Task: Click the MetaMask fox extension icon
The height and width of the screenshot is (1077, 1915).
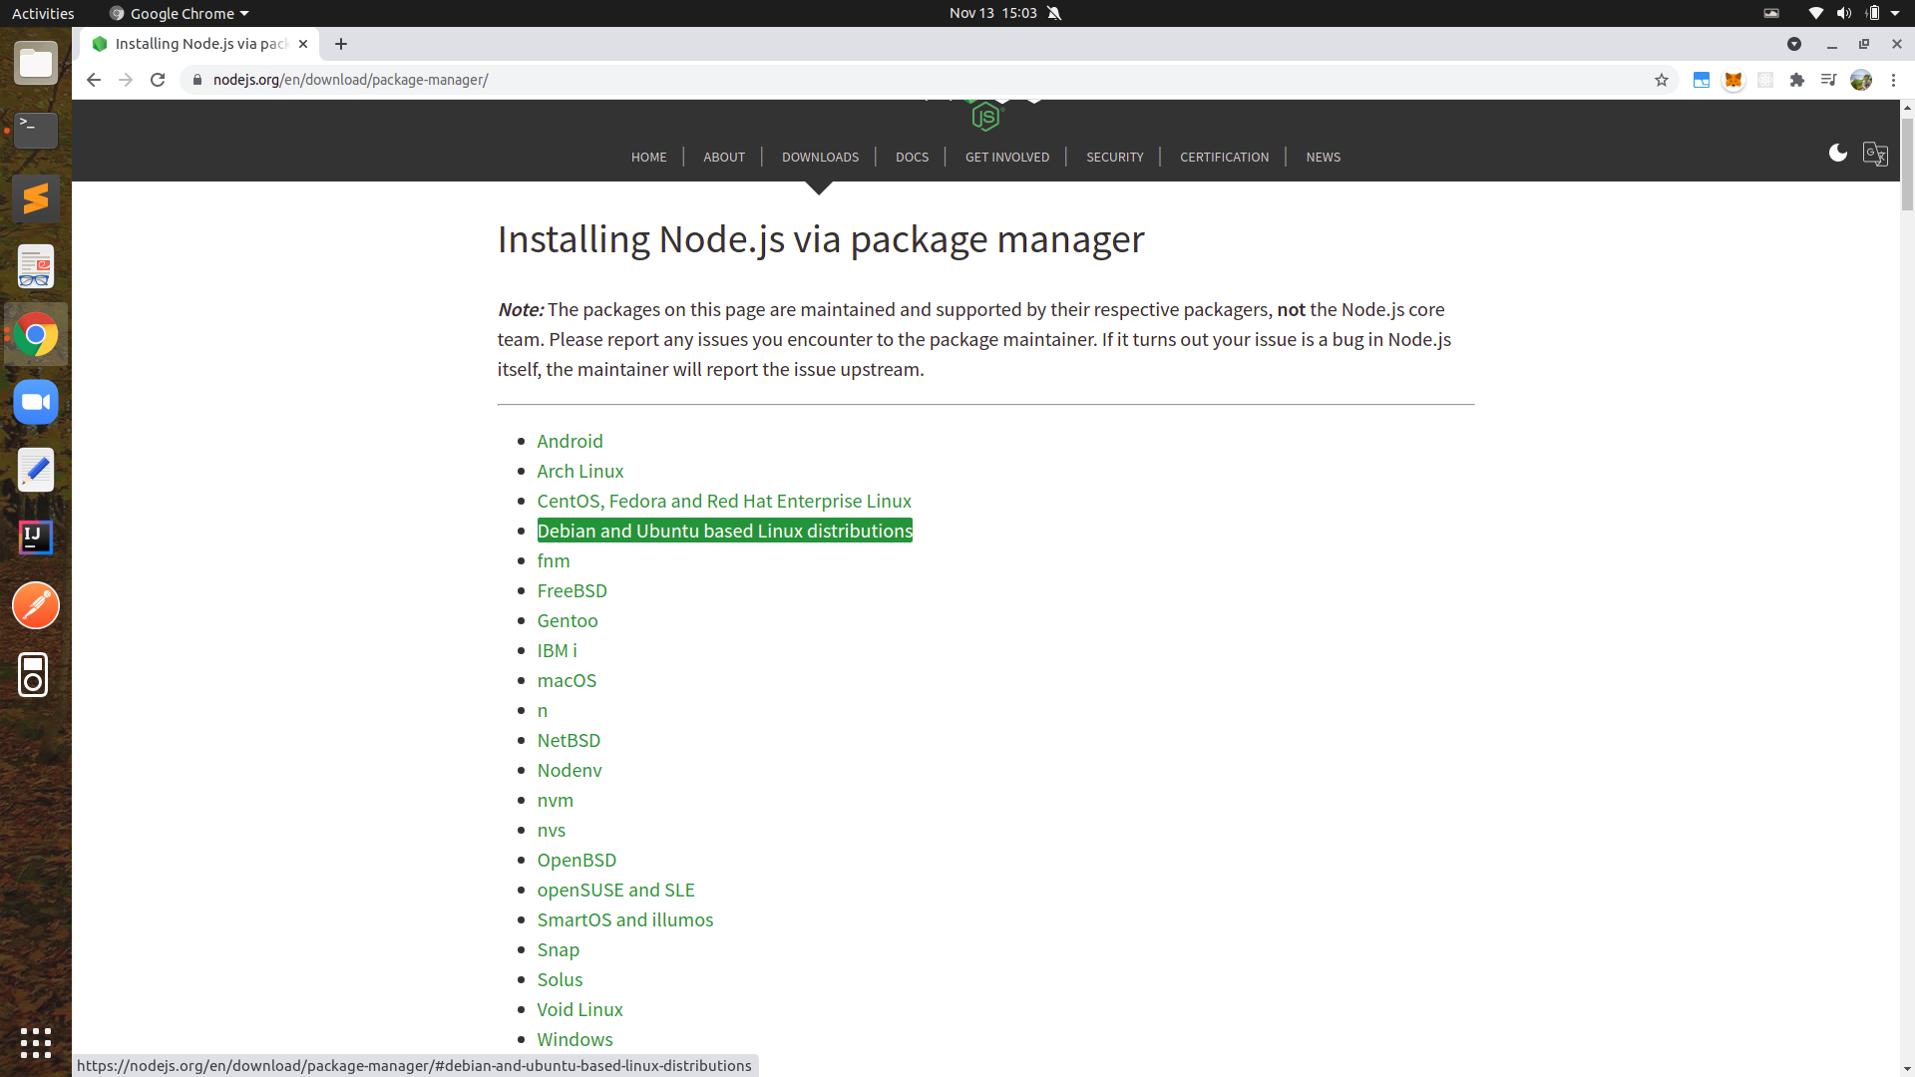Action: click(x=1733, y=80)
